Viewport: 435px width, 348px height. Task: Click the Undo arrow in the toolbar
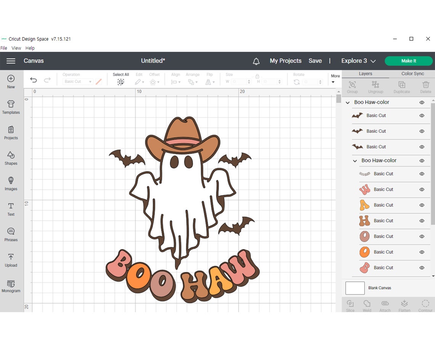point(33,79)
